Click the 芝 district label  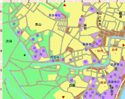tap(116, 69)
